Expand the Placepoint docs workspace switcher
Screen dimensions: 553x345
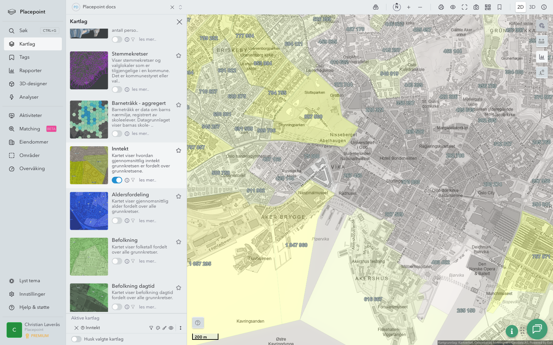pyautogui.click(x=180, y=7)
